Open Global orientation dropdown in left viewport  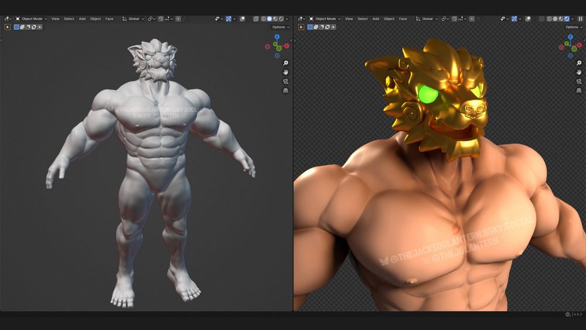[133, 19]
